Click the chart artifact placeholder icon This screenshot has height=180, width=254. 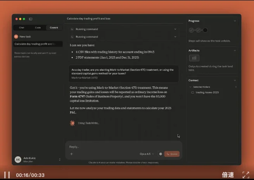tap(194, 58)
